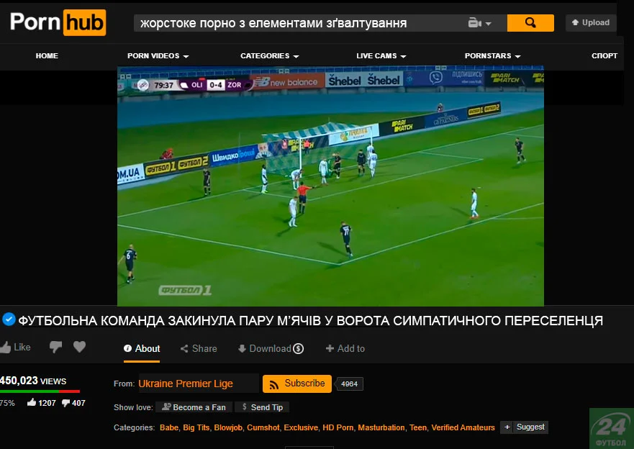634x449 pixels.
Task: Click the Share icon under the video
Action: coord(185,348)
